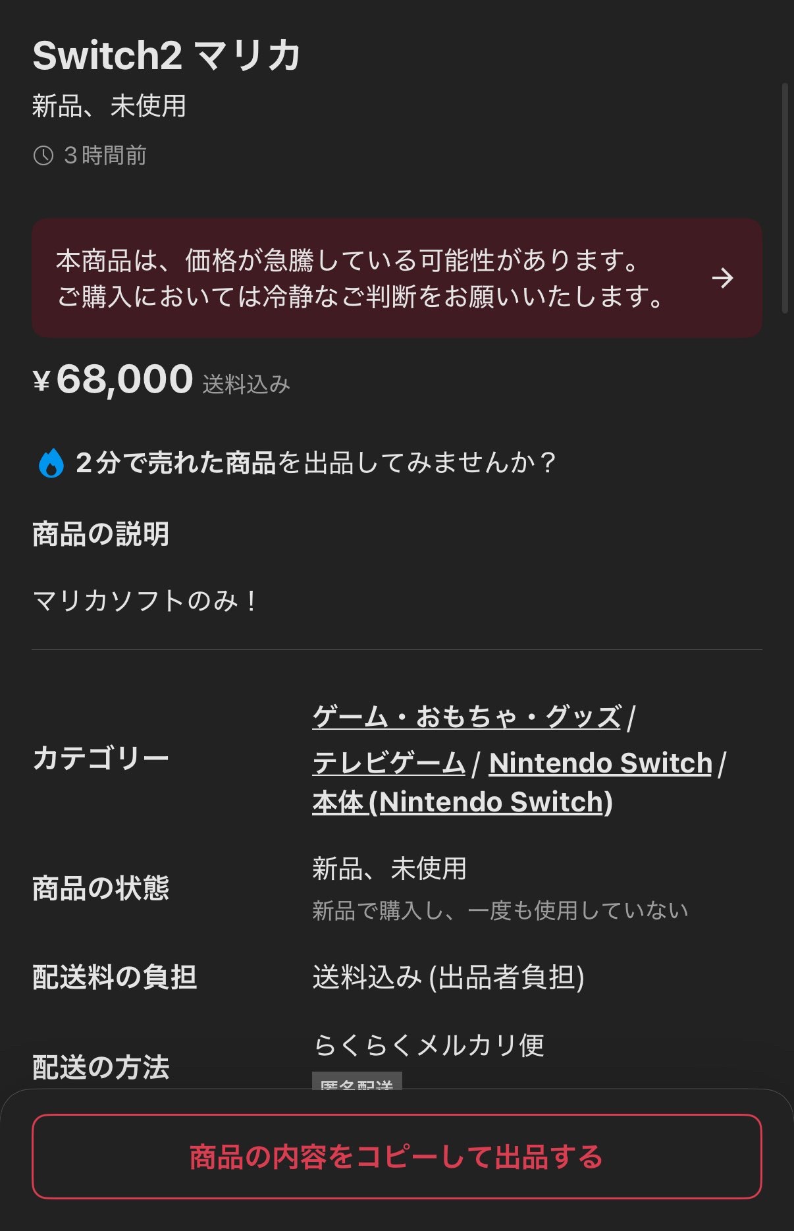Tap the 匿名配送 badge
Screen dimensions: 794x1231
(x=357, y=1081)
